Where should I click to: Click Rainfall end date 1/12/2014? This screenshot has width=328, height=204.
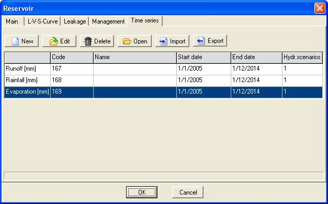point(257,80)
